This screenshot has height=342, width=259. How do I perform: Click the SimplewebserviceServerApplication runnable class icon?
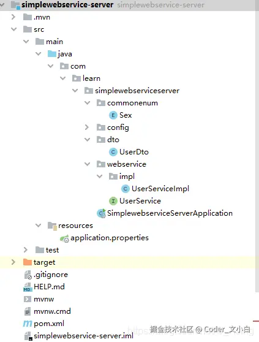[101, 213]
